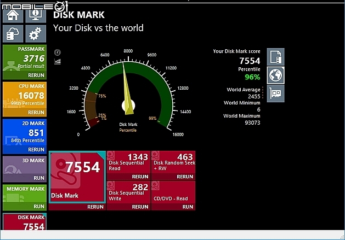Open the Home icon in sidebar
Viewport: 345px width, 240px height.
point(13,15)
